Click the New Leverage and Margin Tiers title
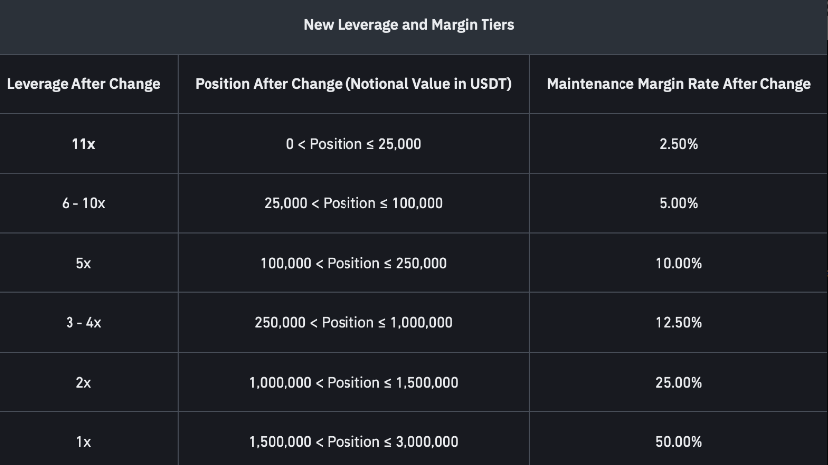828x465 pixels. [409, 25]
